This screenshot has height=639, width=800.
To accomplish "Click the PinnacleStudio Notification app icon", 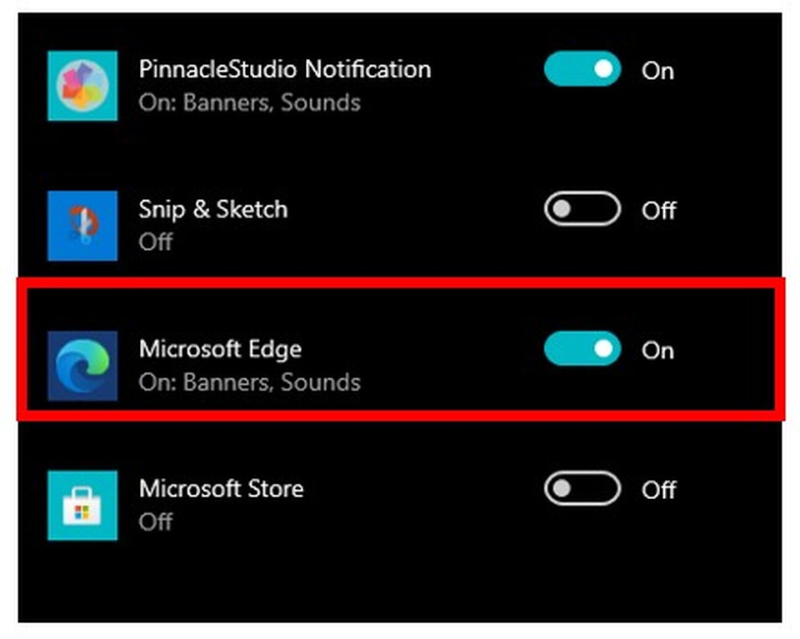I will pos(82,86).
